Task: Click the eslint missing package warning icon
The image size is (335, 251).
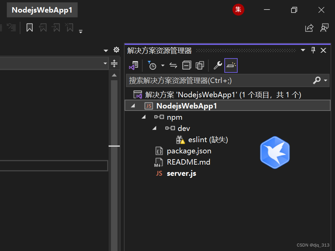Action: tap(180, 140)
